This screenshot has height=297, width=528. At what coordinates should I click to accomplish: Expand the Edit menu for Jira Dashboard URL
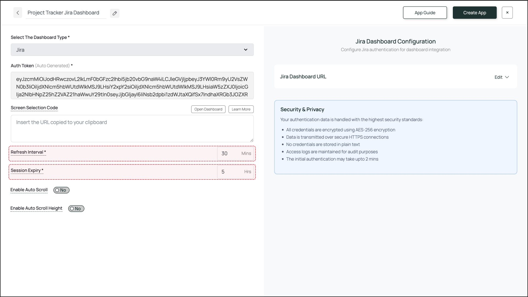pyautogui.click(x=501, y=77)
